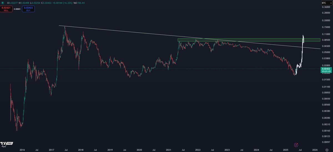Click the green symbol status dot

(2, 3)
